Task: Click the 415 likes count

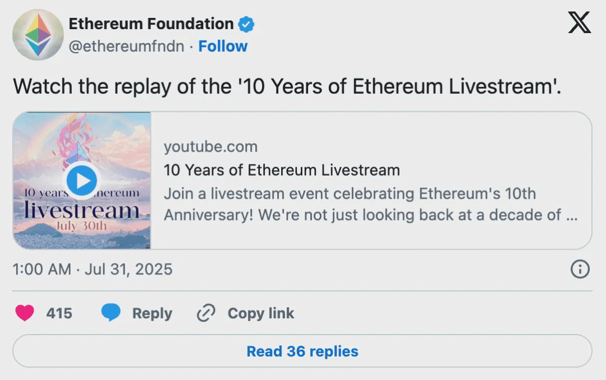Action: click(59, 313)
